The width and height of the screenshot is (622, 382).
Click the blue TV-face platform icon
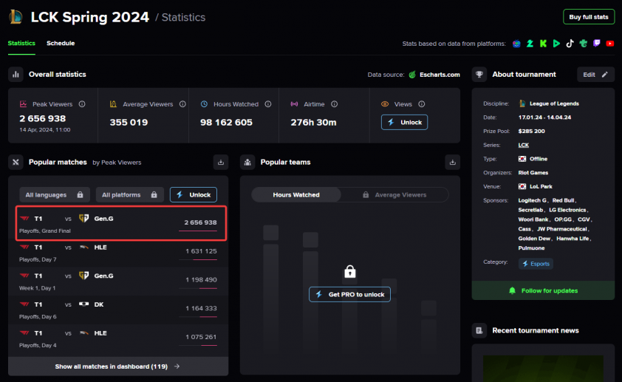(516, 44)
